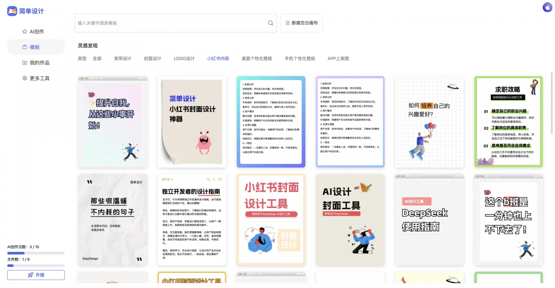Click the icon beside 我的作品
This screenshot has width=555, height=288.
(25, 63)
